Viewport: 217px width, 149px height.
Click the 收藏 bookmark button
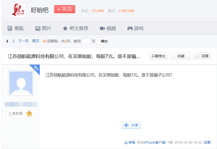click(x=181, y=56)
